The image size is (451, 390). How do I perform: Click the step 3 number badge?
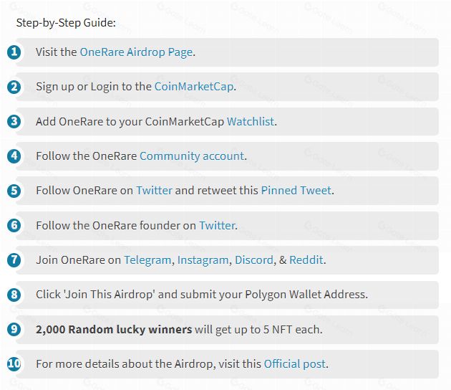pyautogui.click(x=14, y=121)
